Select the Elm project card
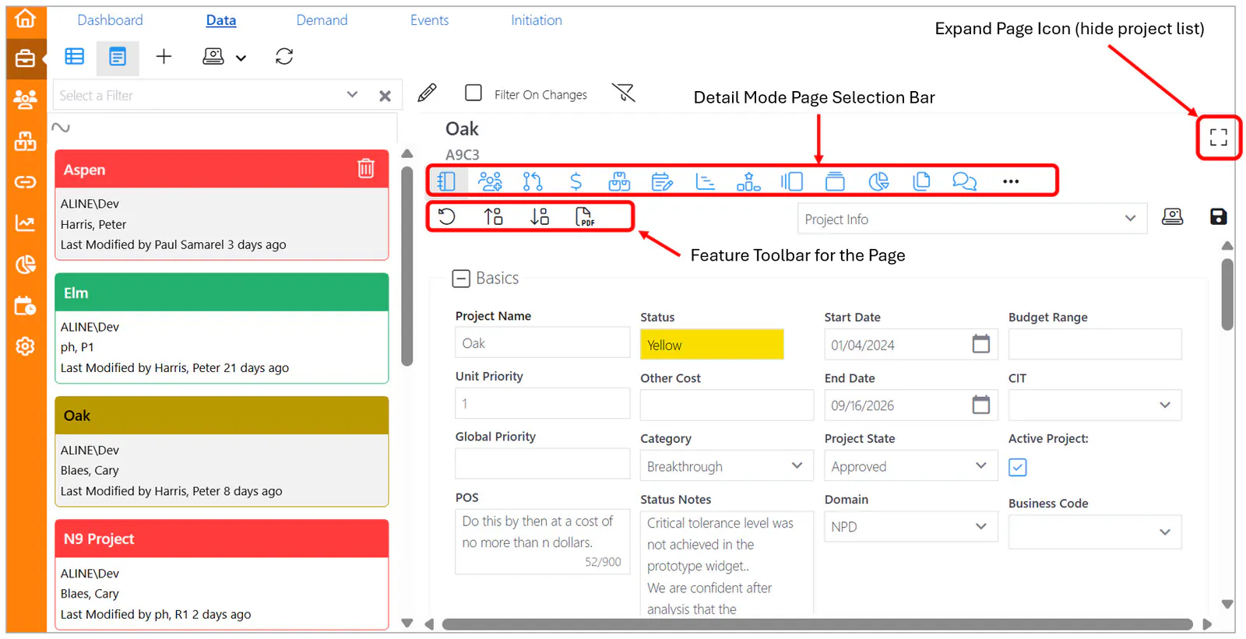The image size is (1246, 639). tap(222, 328)
